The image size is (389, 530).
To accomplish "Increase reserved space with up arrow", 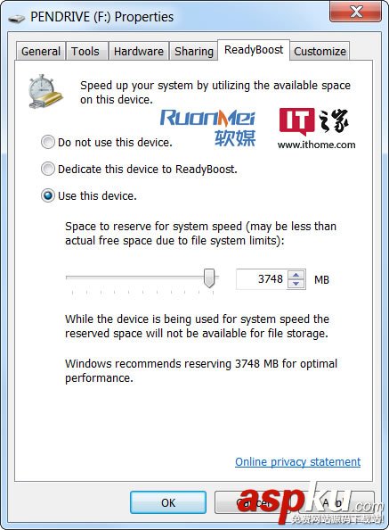I will tap(296, 275).
